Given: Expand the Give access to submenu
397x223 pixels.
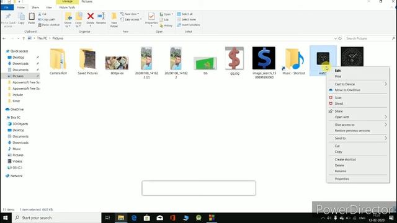Looking at the screenshot, I should pyautogui.click(x=358, y=125).
